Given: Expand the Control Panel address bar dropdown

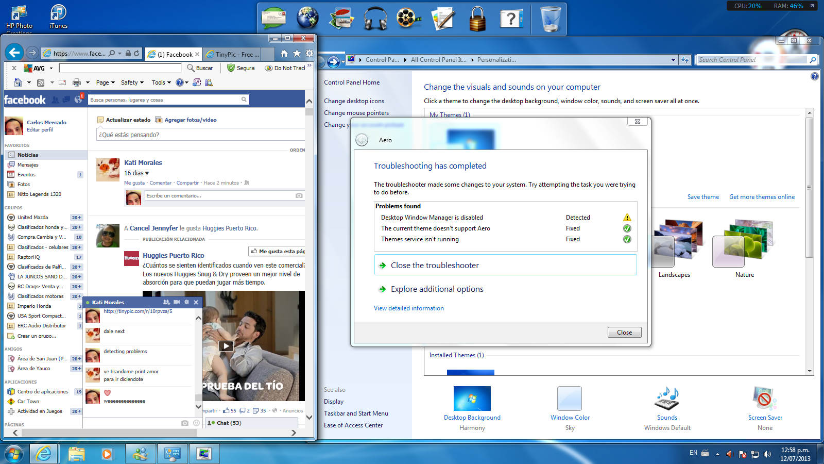Looking at the screenshot, I should tap(673, 60).
